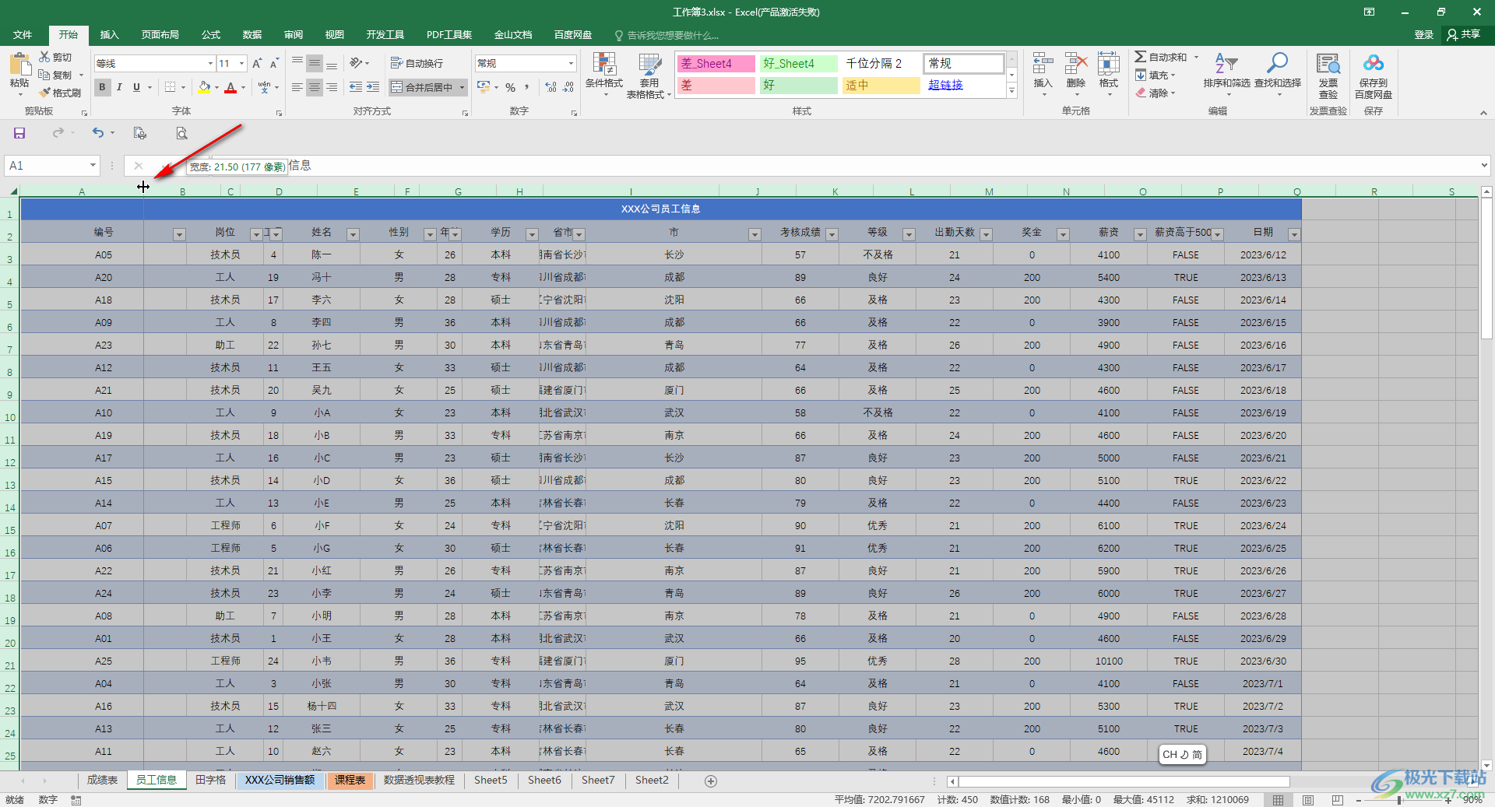1495x807 pixels.
Task: Open the 姓名 column filter dropdown
Action: click(353, 234)
